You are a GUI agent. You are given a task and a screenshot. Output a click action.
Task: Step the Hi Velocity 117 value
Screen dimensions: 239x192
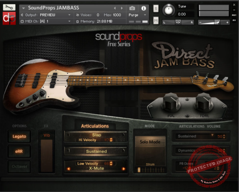pos(111,140)
